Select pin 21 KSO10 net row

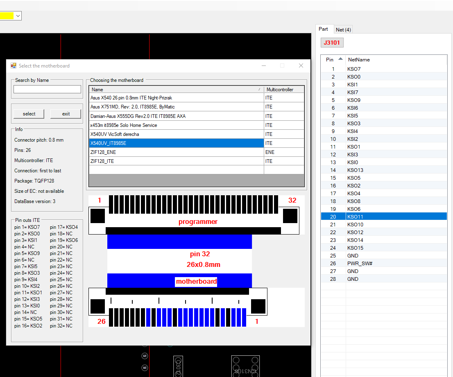[x=384, y=225]
